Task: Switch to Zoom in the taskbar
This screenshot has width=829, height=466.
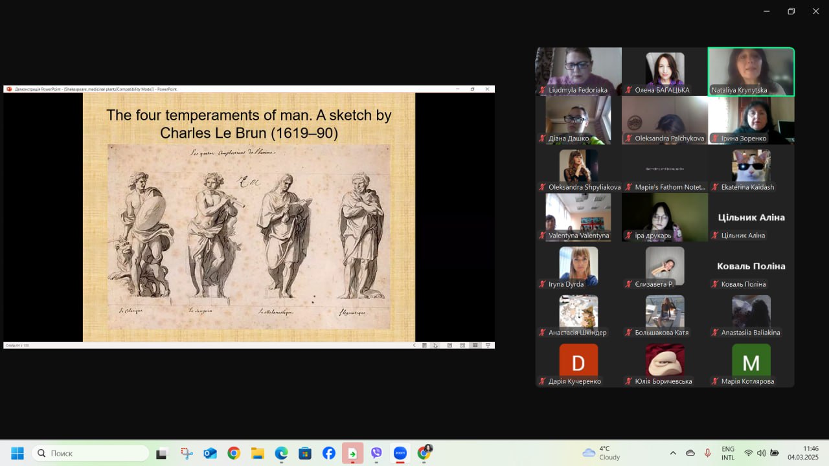Action: coord(400,453)
